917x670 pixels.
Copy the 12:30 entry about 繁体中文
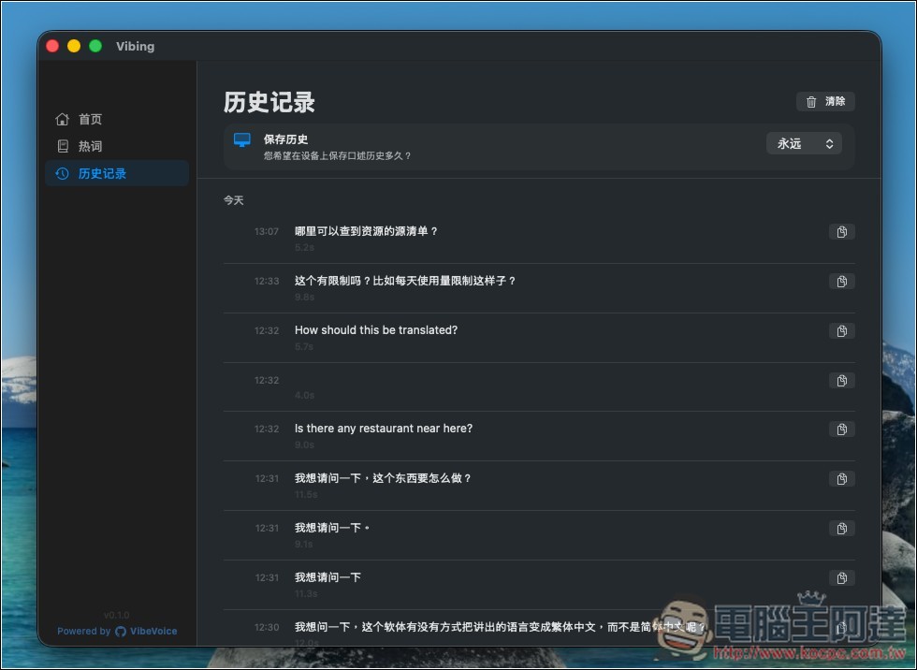pyautogui.click(x=841, y=627)
